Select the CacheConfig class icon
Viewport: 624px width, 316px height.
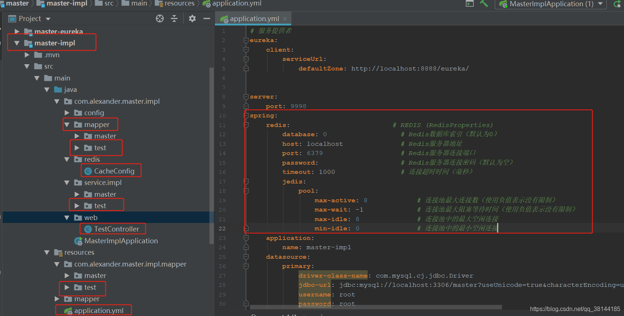click(88, 171)
